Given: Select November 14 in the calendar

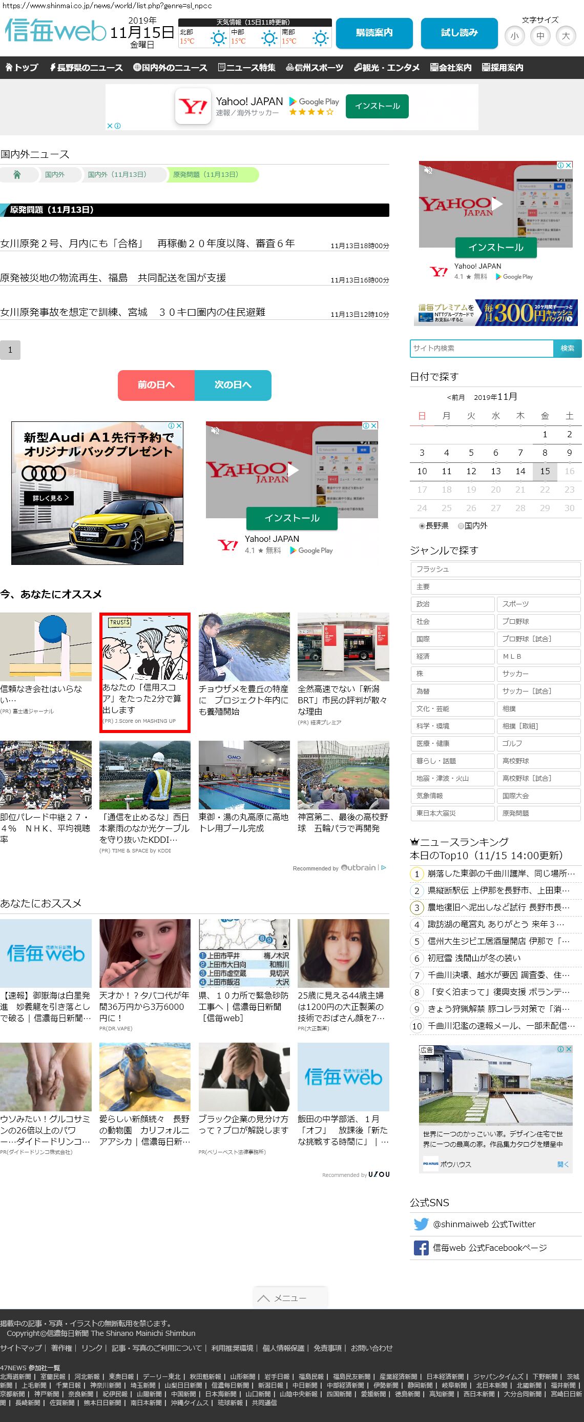Looking at the screenshot, I should [520, 472].
